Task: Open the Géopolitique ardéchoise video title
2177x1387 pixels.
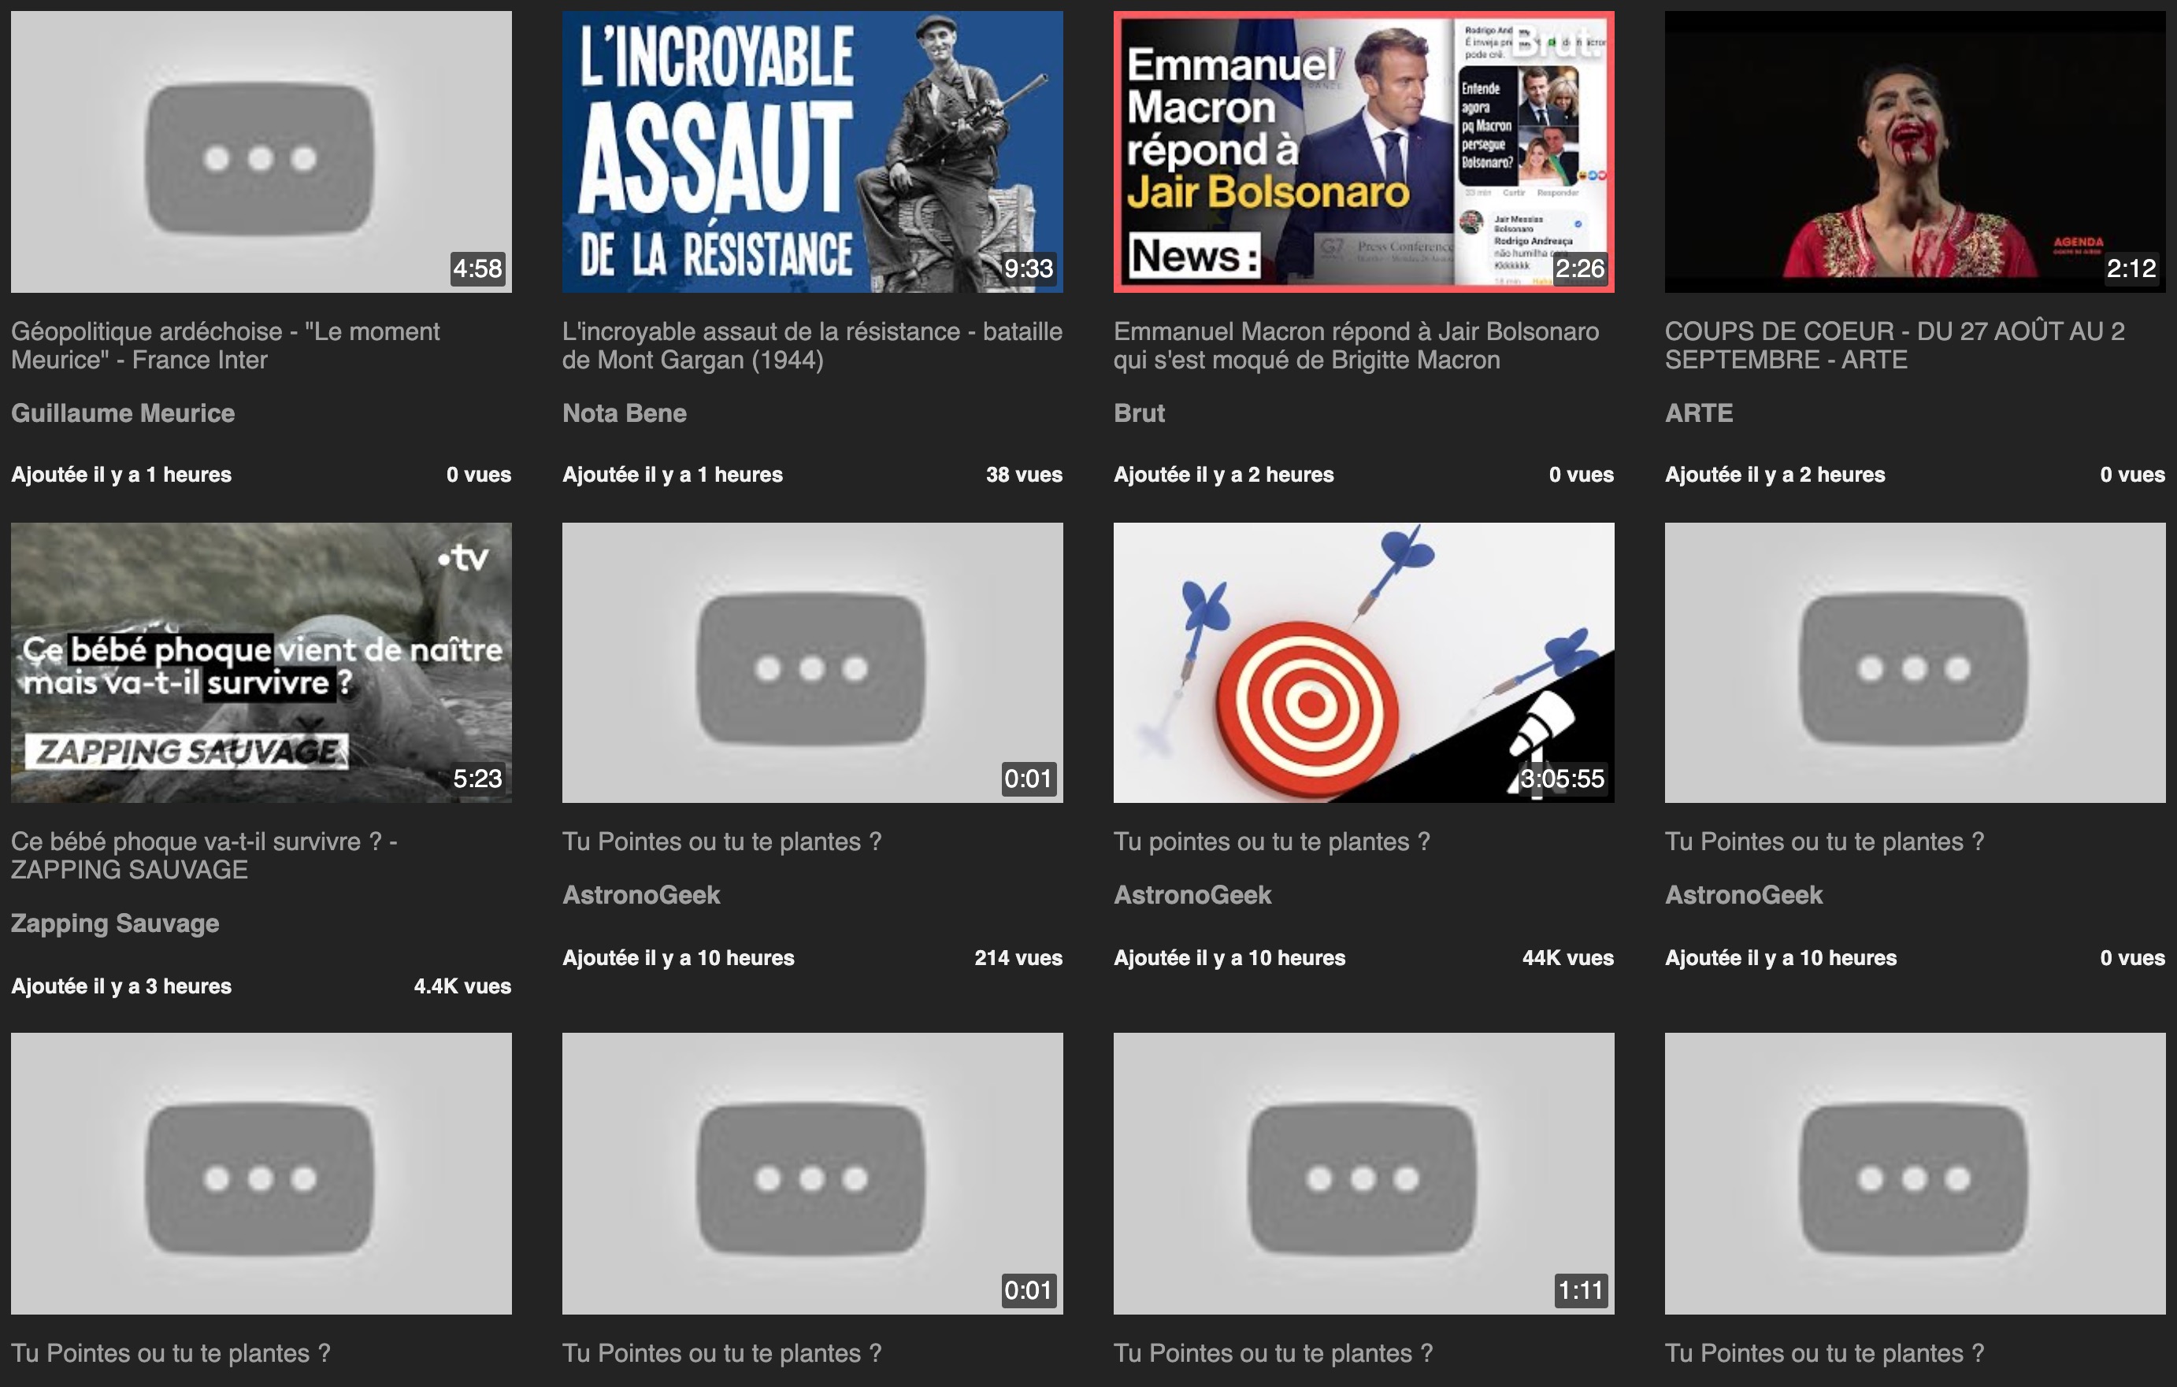Action: pos(226,345)
